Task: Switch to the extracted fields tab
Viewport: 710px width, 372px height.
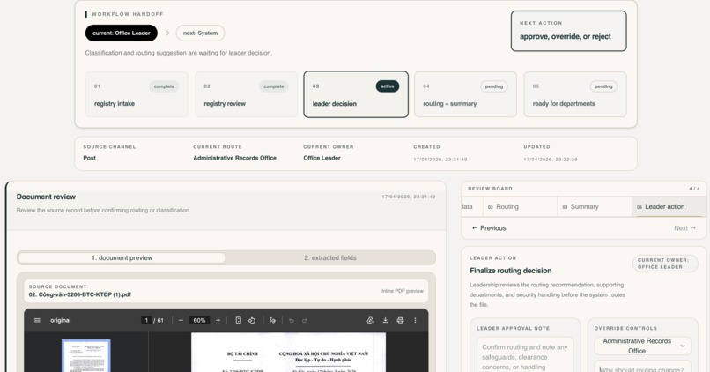Action: coord(330,257)
